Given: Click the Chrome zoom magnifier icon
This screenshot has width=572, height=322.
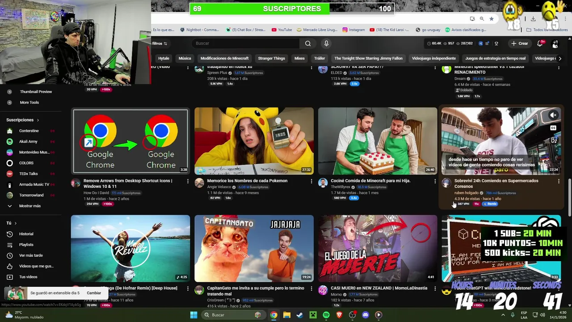Looking at the screenshot, I should [482, 19].
